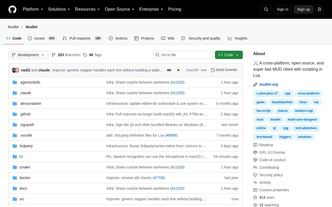Expand commit message ellipsis button
332x207 pixels.
pos(169,70)
